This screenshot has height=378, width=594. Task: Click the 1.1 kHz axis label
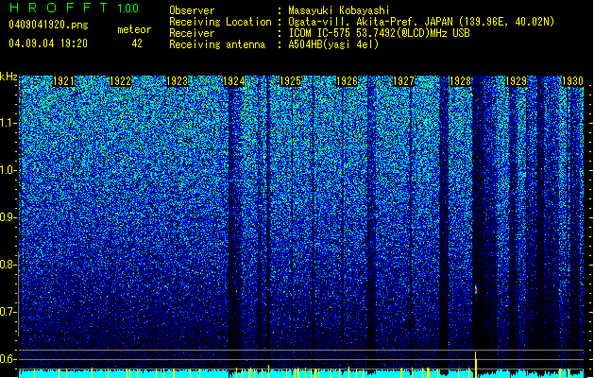[x=8, y=123]
